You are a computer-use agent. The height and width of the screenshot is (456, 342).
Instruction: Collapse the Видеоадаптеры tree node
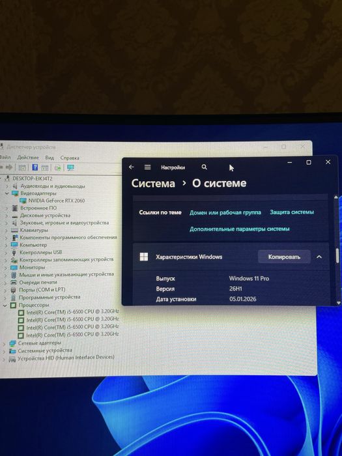pyautogui.click(x=7, y=193)
